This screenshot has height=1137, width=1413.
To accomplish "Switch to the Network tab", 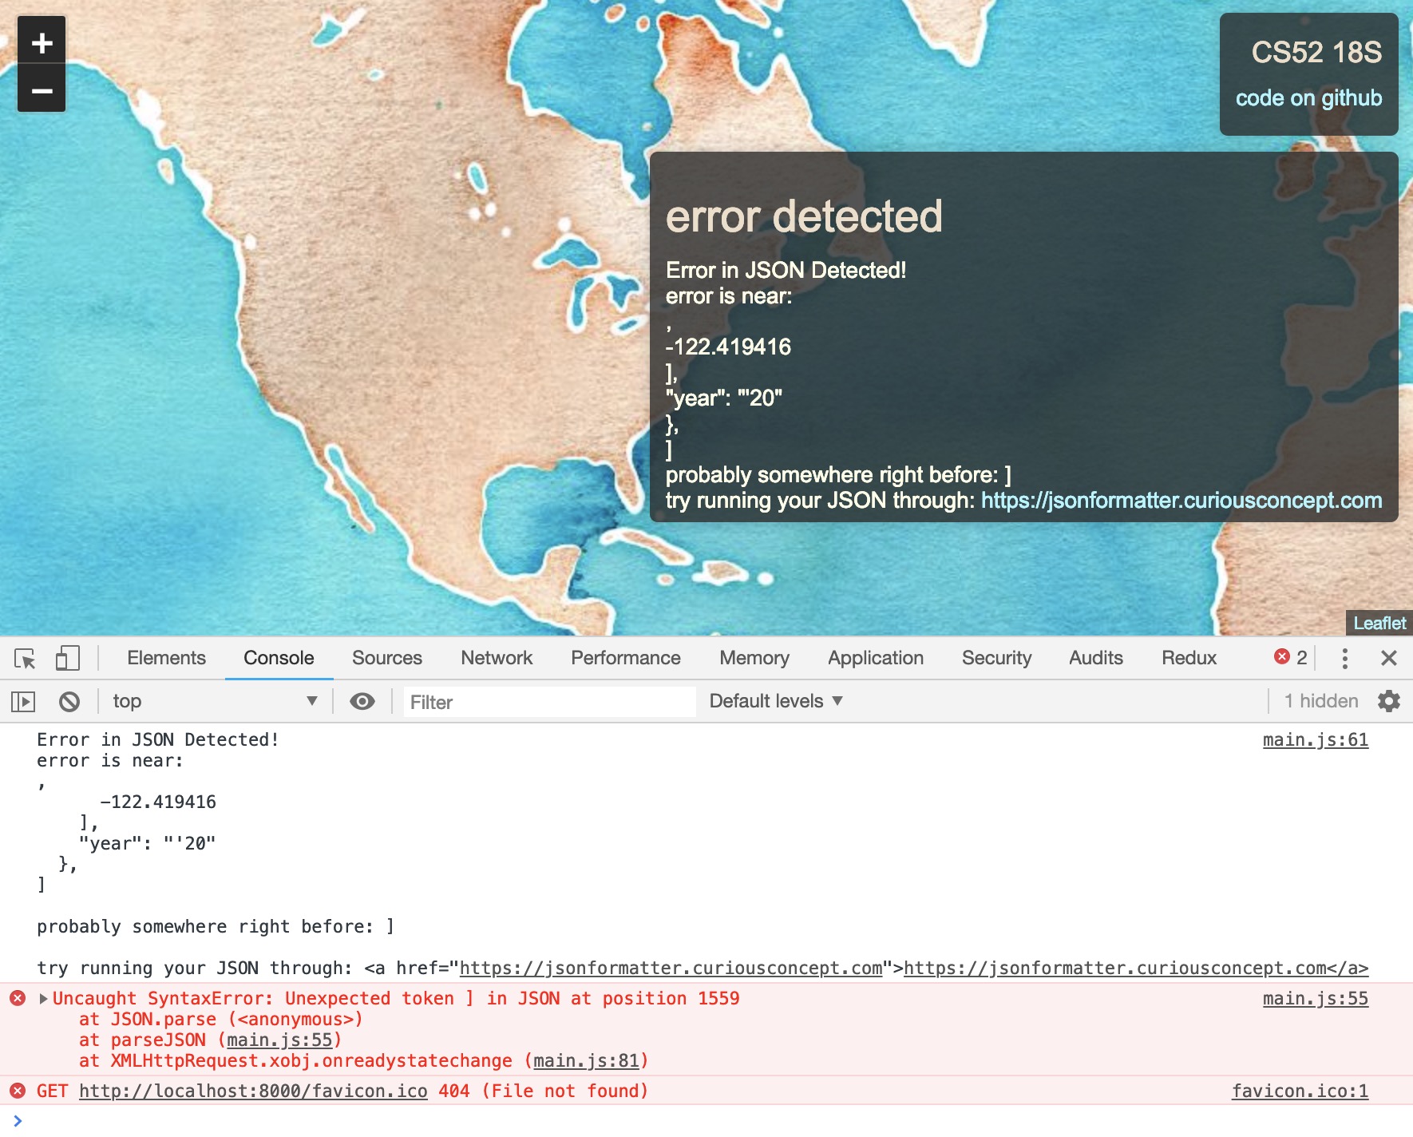I will (497, 658).
